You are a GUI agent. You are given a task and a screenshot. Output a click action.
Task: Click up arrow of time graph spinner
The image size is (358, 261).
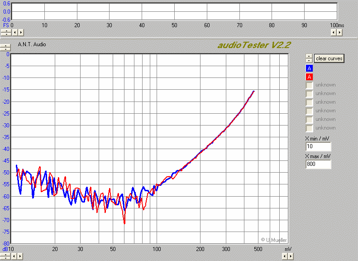click(x=6, y=31)
